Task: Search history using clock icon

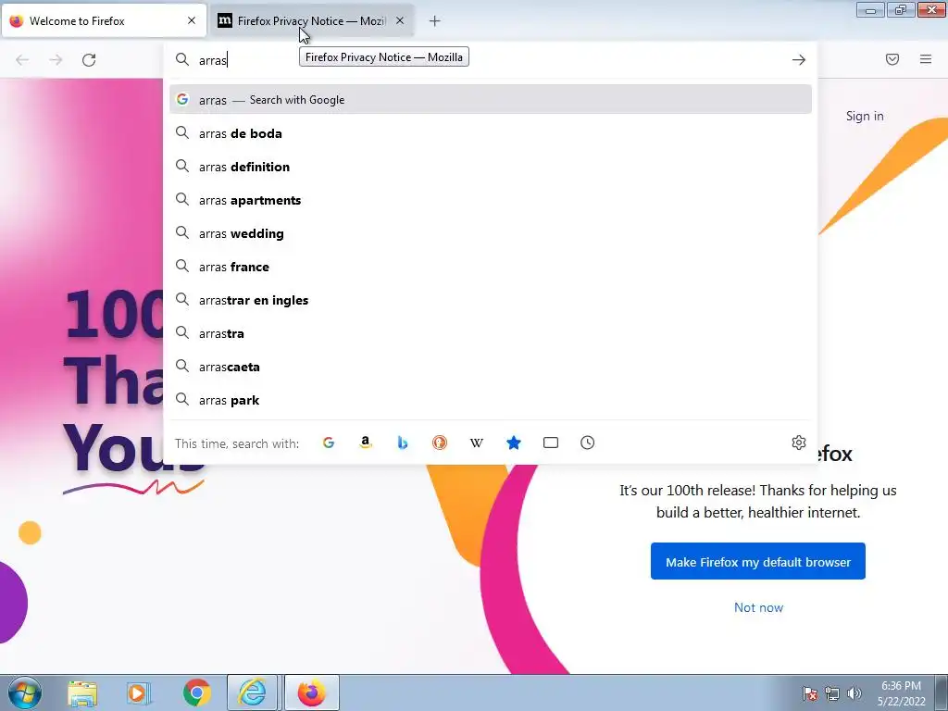Action: [587, 443]
